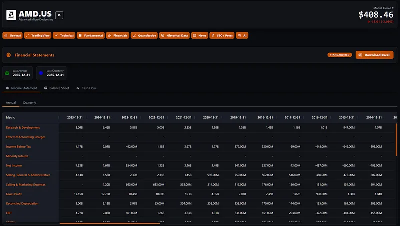The width and height of the screenshot is (400, 226).
Task: Switch to the Fundamental tab
Action: click(91, 35)
